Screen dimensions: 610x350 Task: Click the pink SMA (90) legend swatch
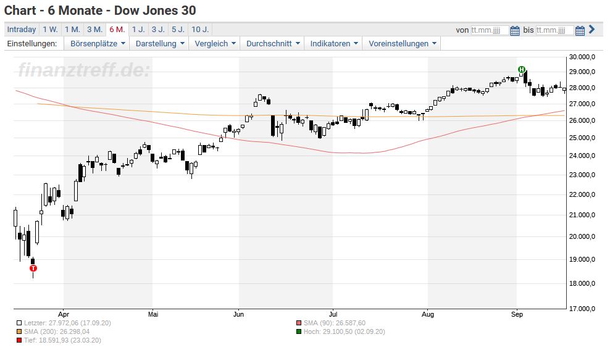299,323
